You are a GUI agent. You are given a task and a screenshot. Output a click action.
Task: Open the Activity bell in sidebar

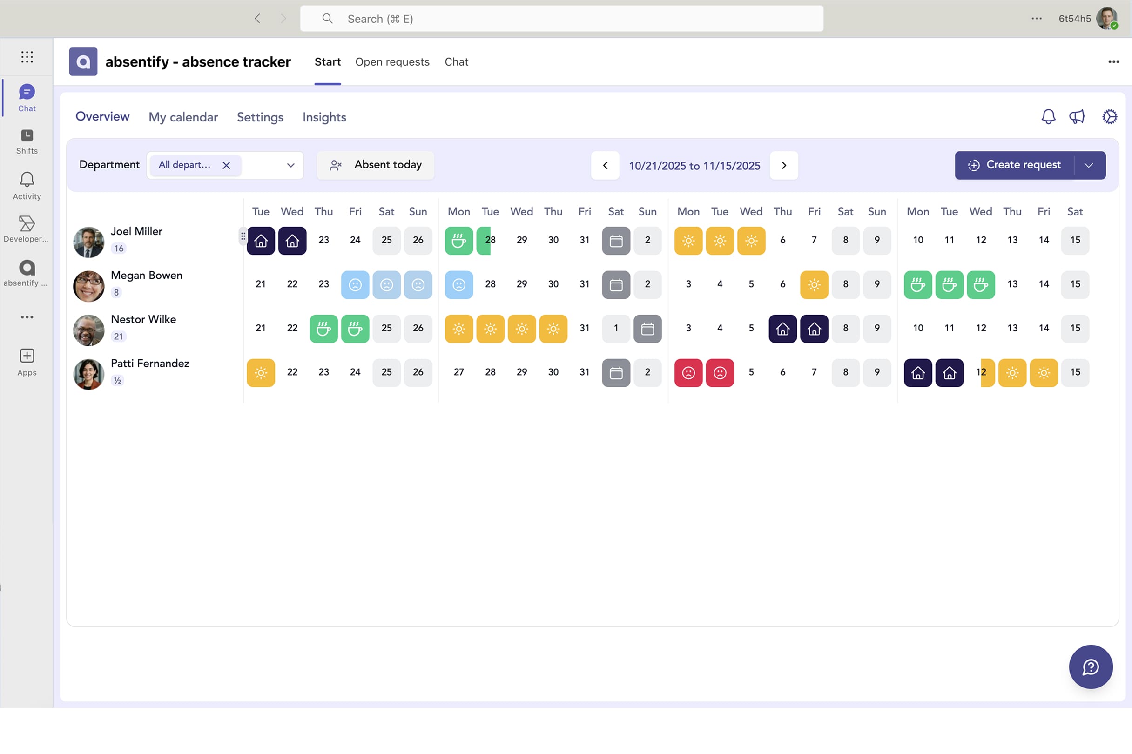click(x=27, y=186)
